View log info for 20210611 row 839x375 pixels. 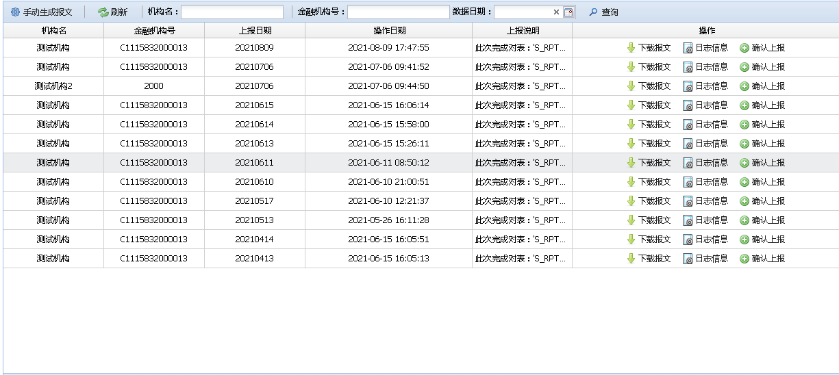705,163
